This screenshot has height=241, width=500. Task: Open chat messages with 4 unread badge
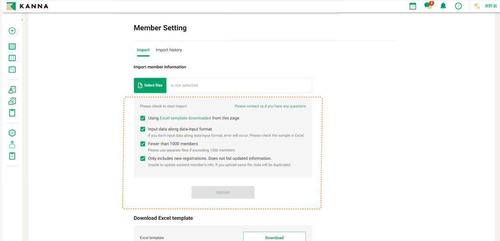(x=428, y=6)
